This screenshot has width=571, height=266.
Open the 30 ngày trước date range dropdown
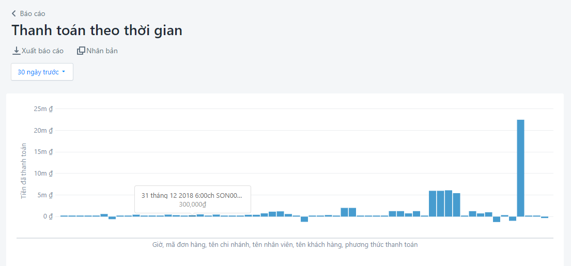[42, 72]
